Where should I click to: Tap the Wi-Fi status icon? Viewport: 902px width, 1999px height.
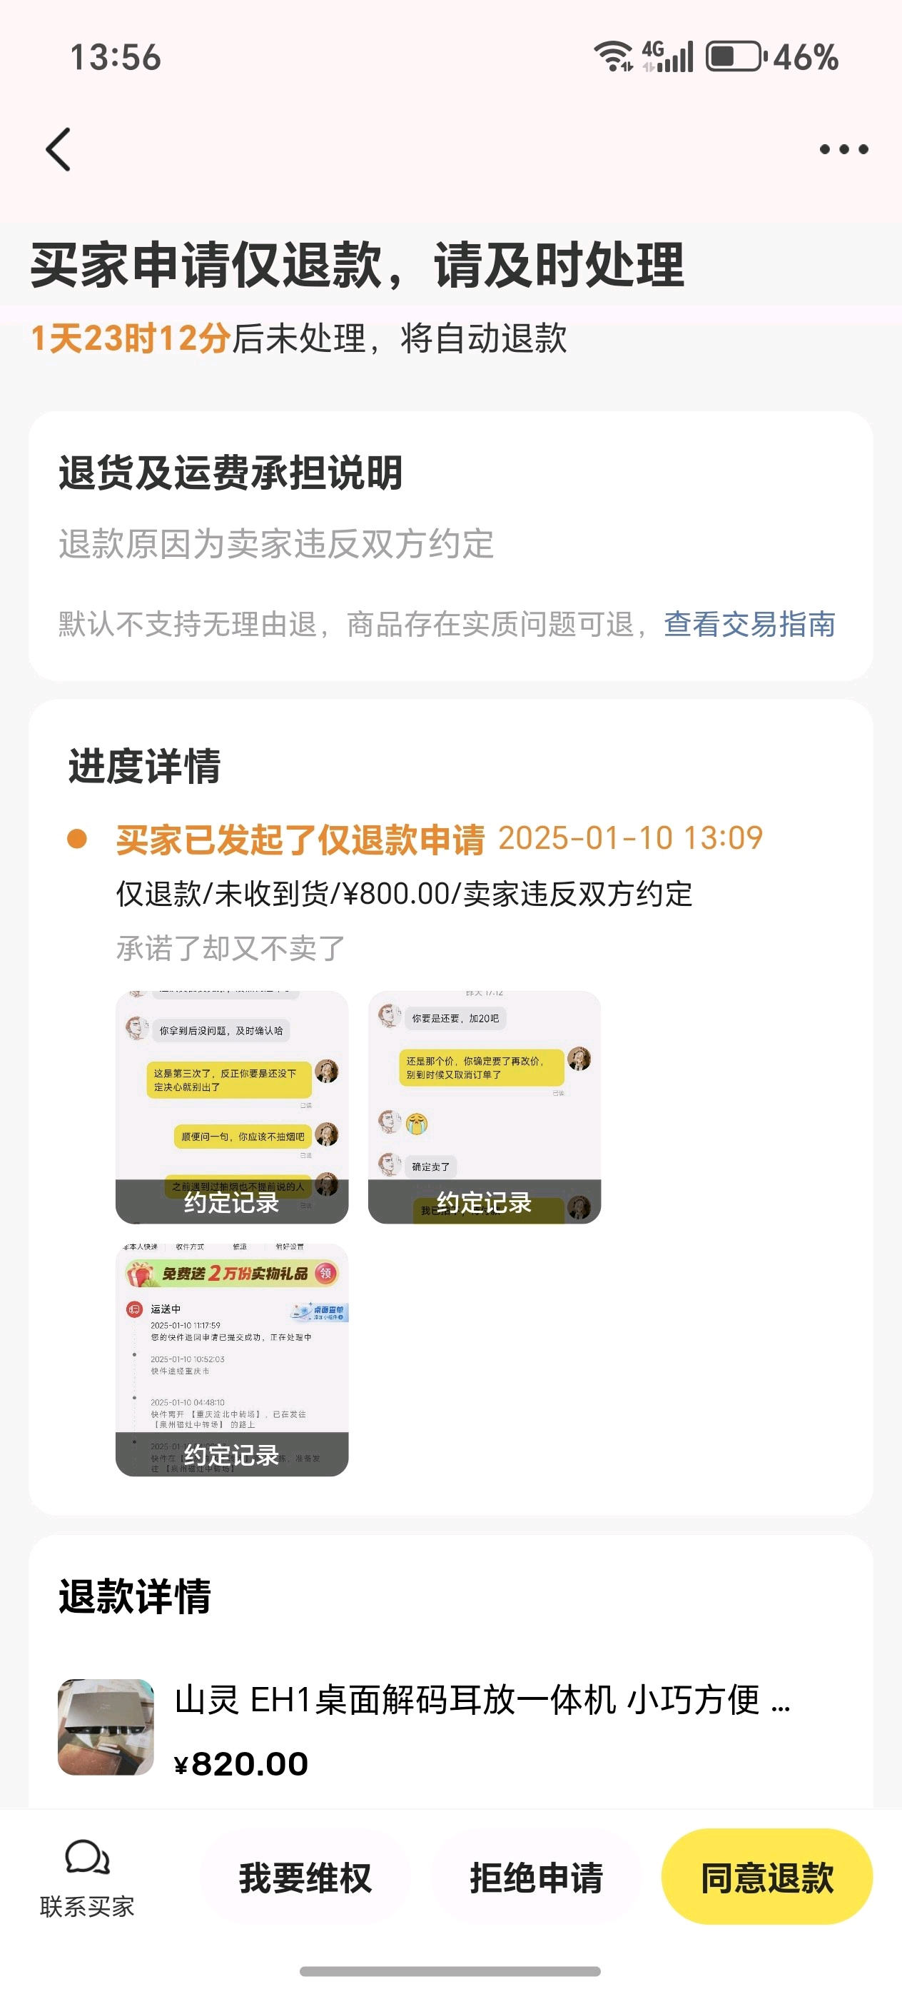pyautogui.click(x=614, y=56)
